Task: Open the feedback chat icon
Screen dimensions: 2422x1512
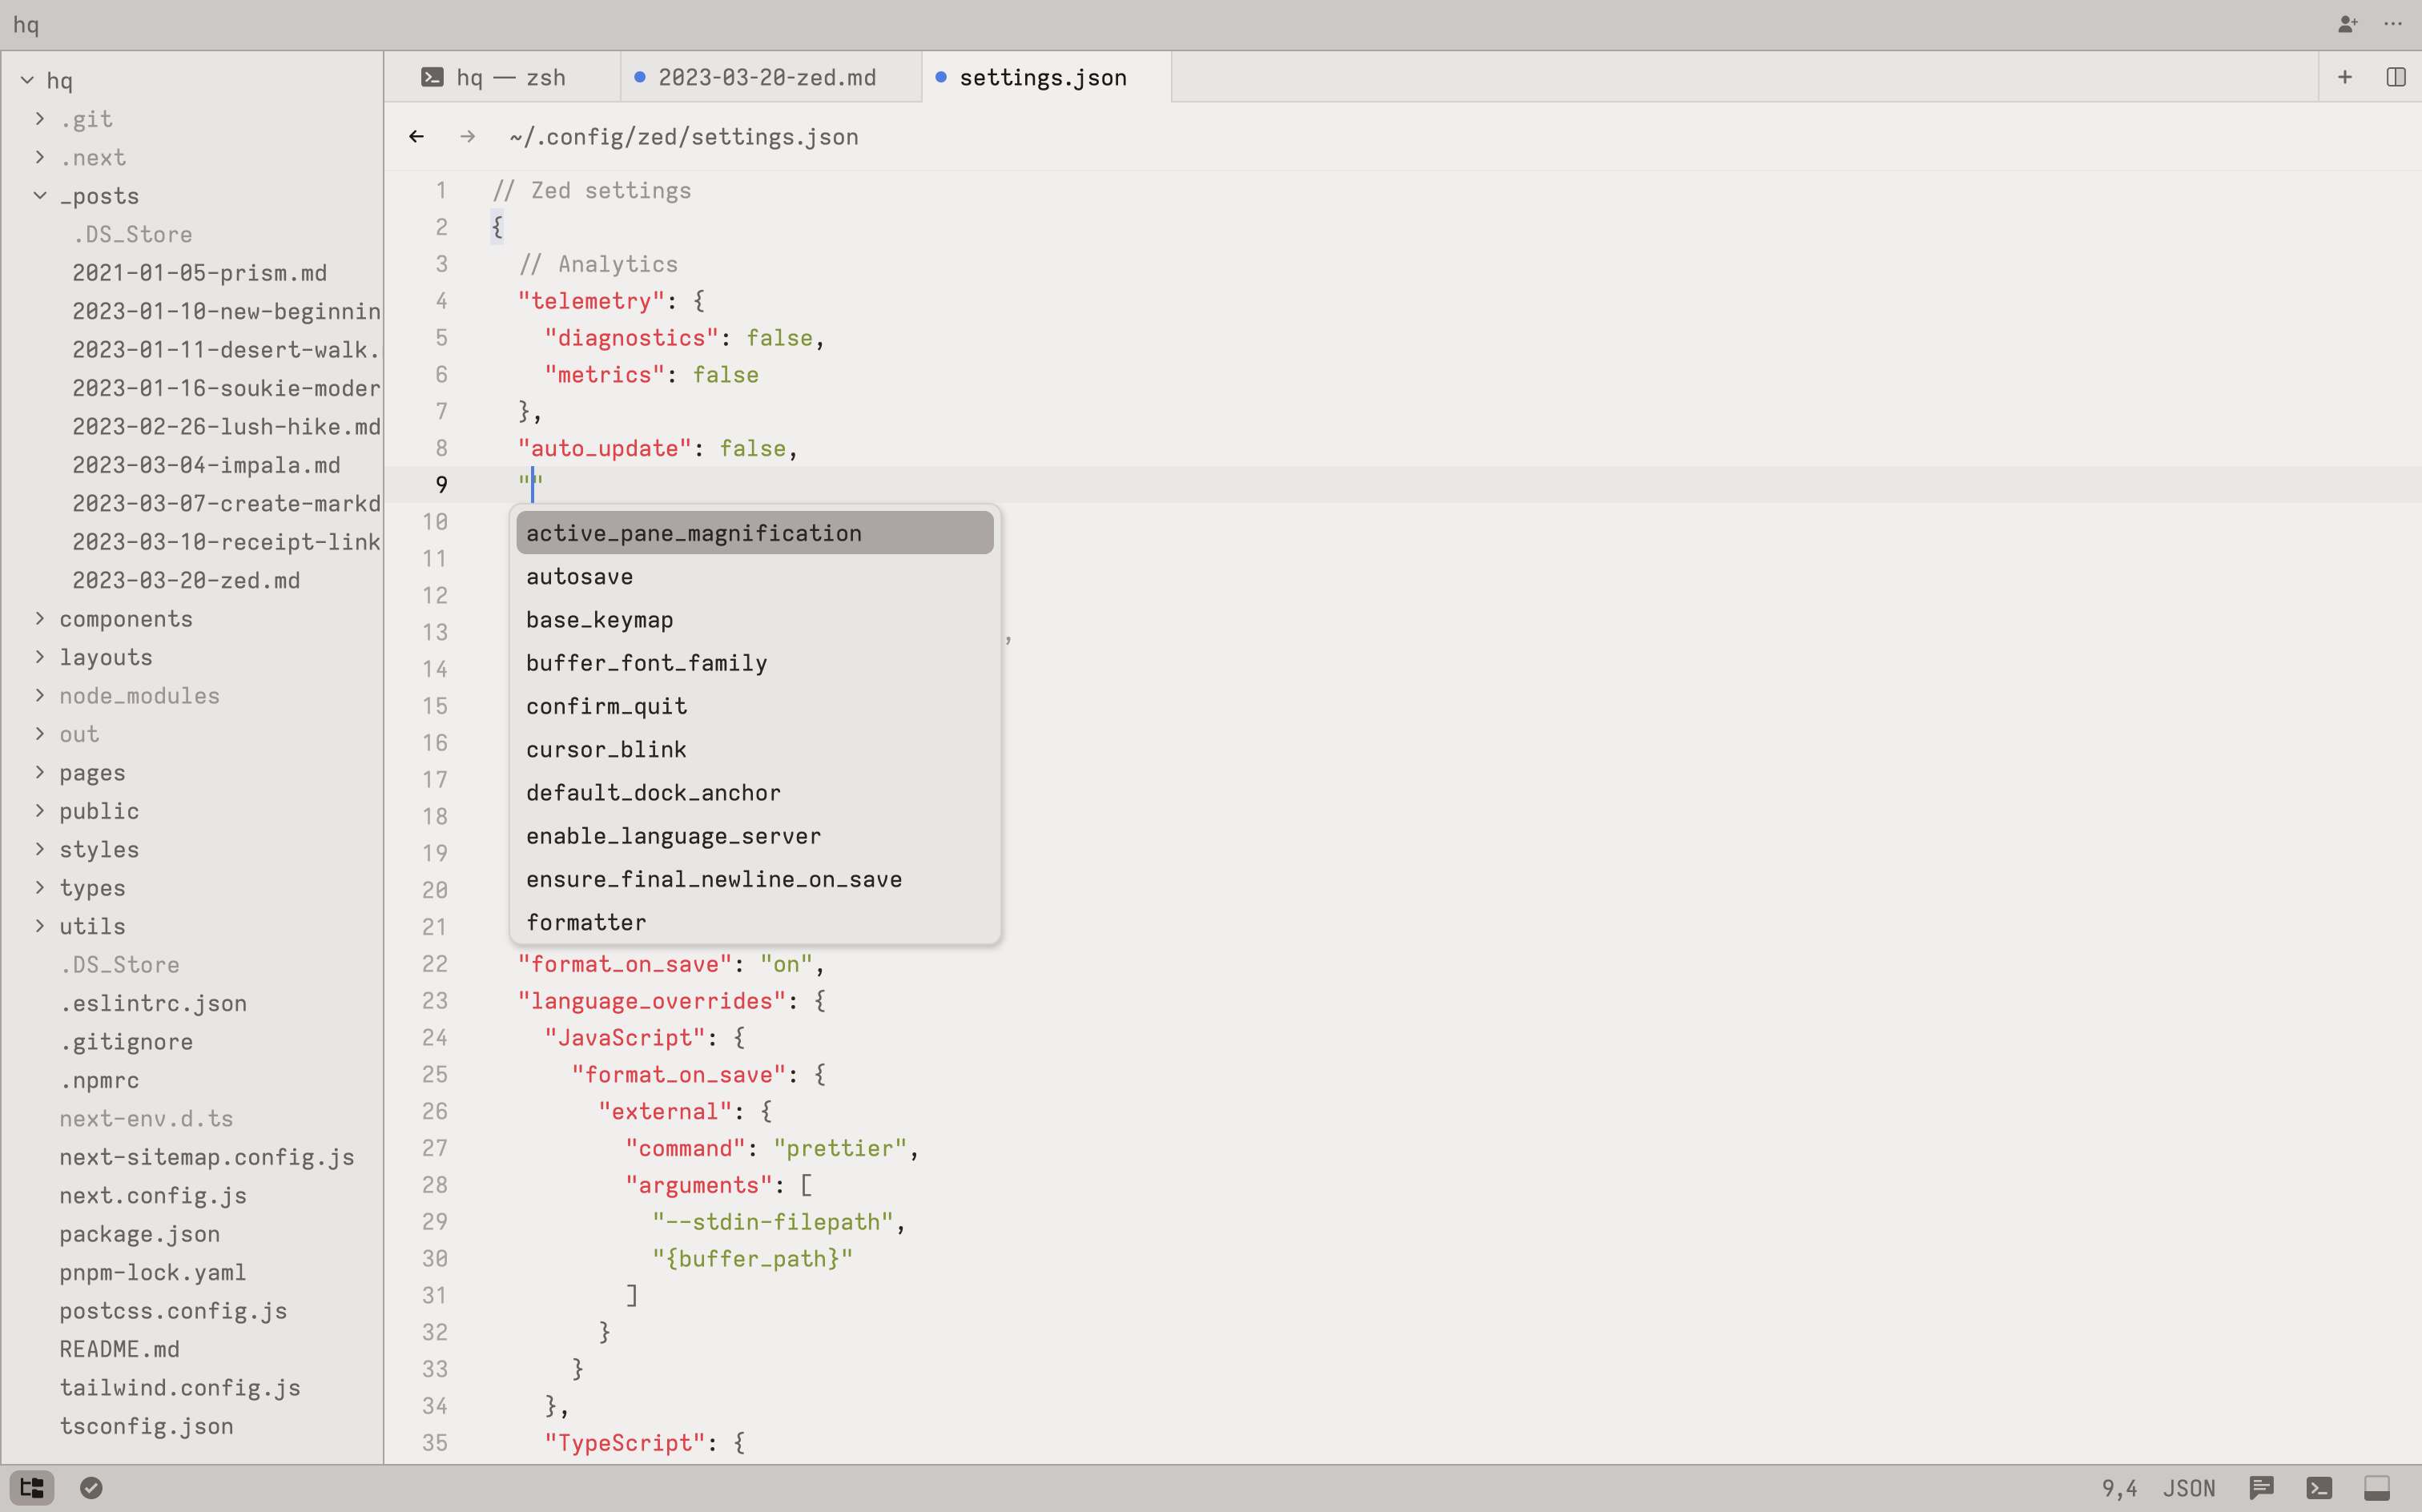Action: (x=2262, y=1488)
